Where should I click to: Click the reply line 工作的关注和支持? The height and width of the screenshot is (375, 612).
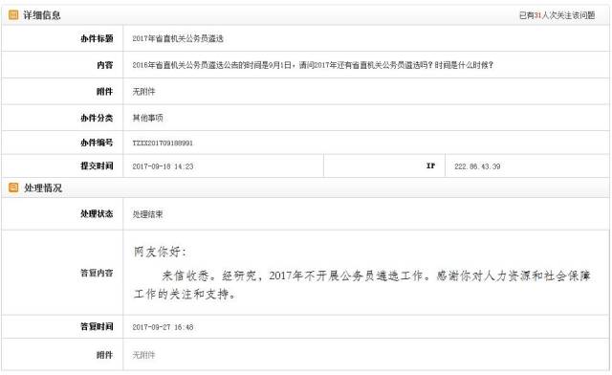coord(181,294)
